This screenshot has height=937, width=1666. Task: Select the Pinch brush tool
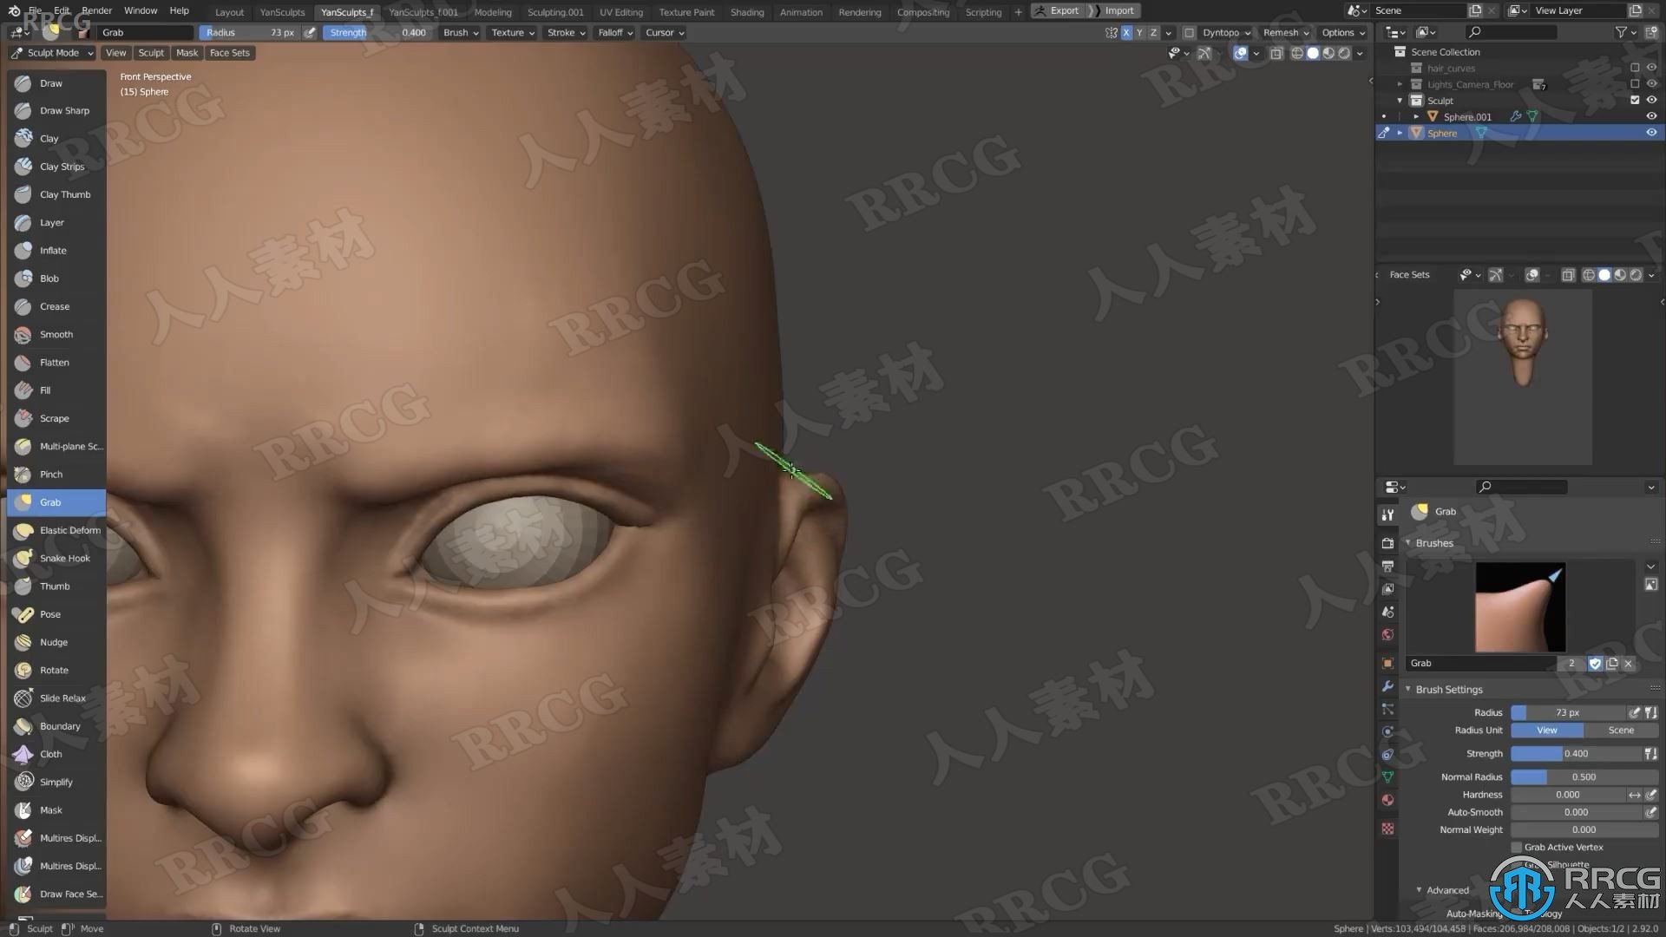point(51,474)
